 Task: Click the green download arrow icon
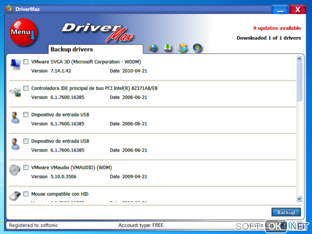coord(168,48)
